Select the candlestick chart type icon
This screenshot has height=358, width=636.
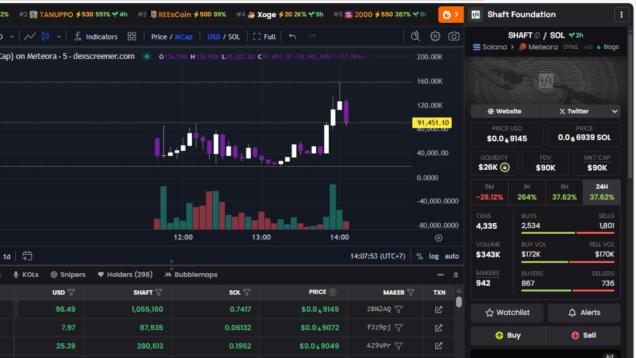click(46, 37)
